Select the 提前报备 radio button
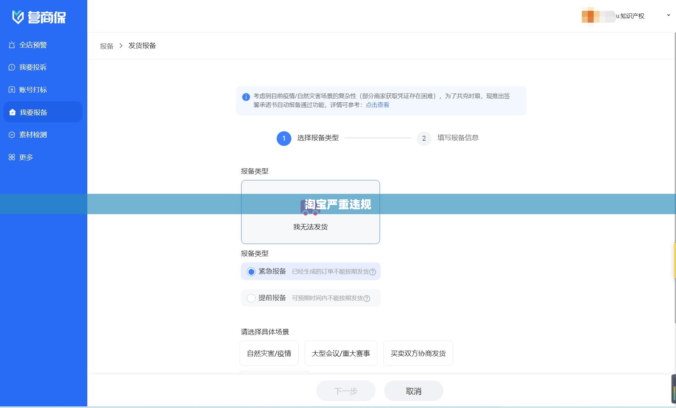The image size is (676, 408). pyautogui.click(x=251, y=298)
